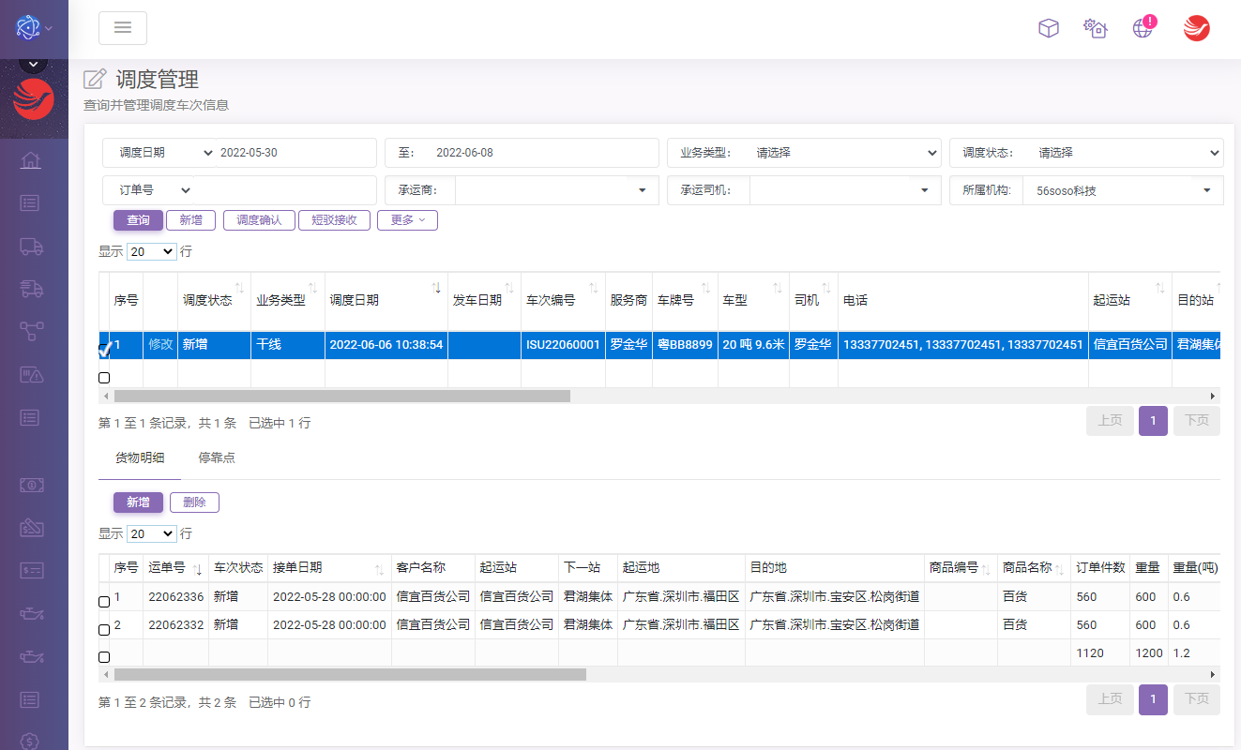Select the 货物明细 tab

(140, 457)
